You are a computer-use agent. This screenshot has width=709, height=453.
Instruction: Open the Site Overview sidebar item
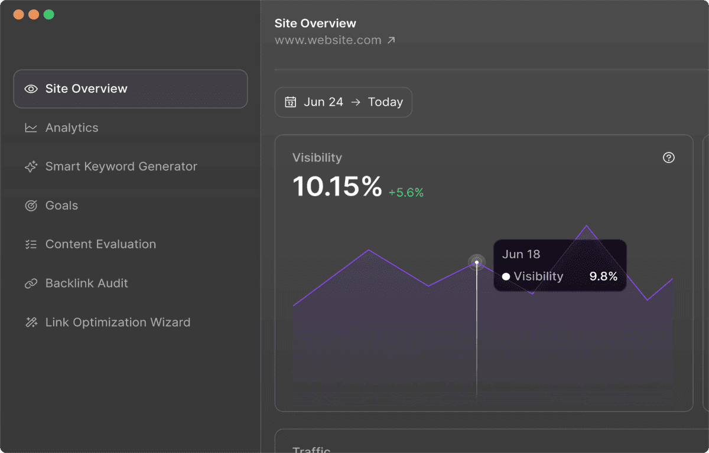131,89
